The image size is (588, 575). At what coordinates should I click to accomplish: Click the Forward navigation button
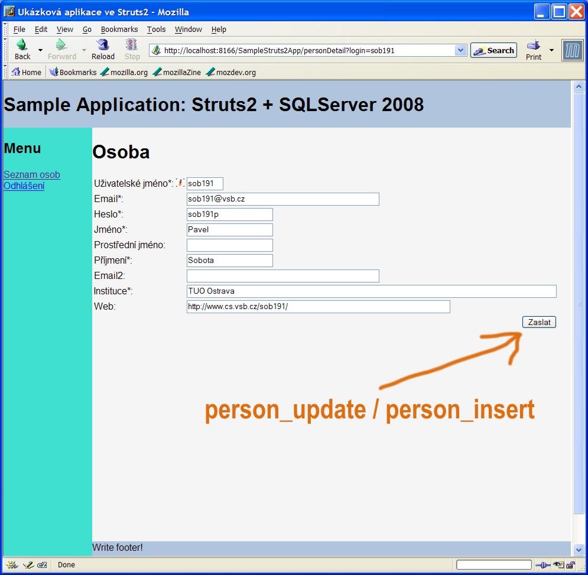coord(62,50)
